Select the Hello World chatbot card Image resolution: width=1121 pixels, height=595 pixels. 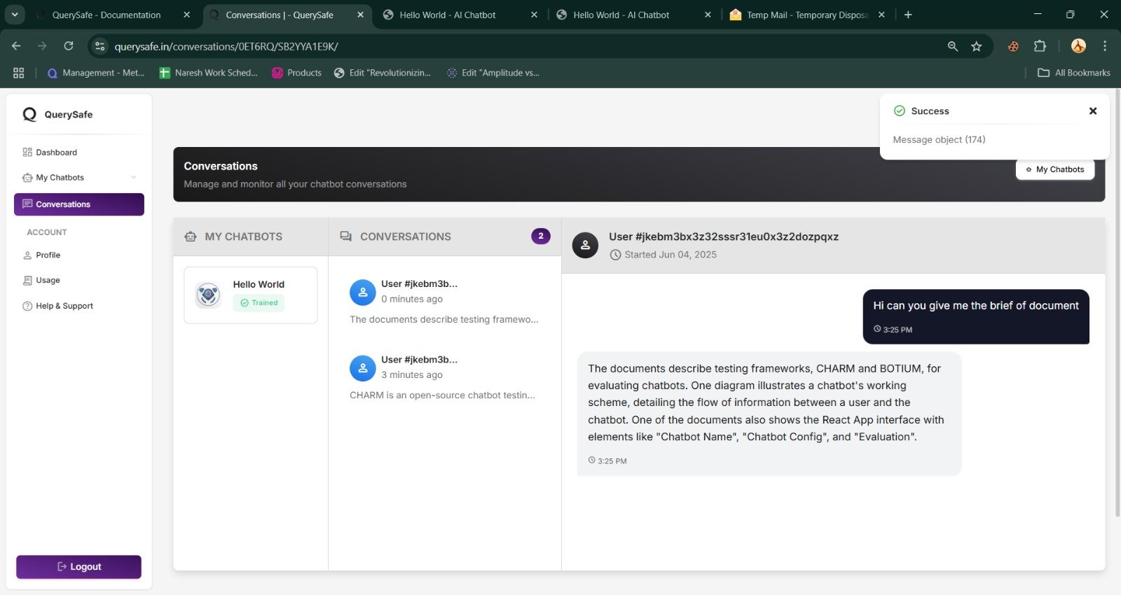coord(250,295)
